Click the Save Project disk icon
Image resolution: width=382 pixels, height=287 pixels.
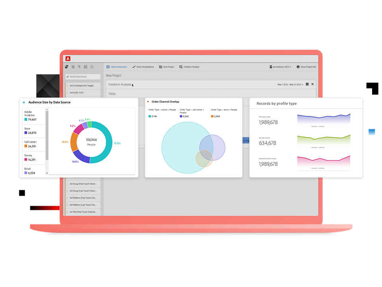(160, 67)
